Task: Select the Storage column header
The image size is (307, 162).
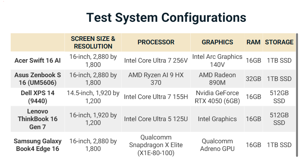Action: 279,42
